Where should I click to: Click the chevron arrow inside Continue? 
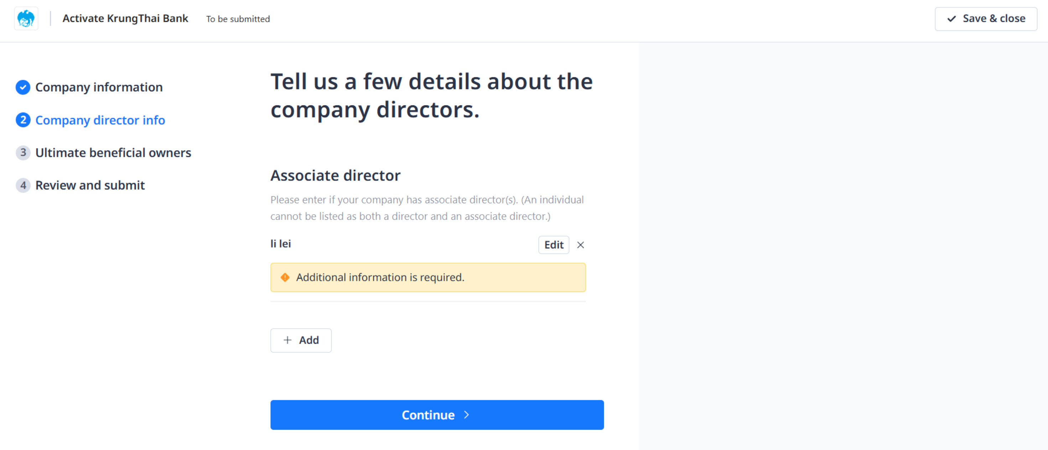coord(467,415)
